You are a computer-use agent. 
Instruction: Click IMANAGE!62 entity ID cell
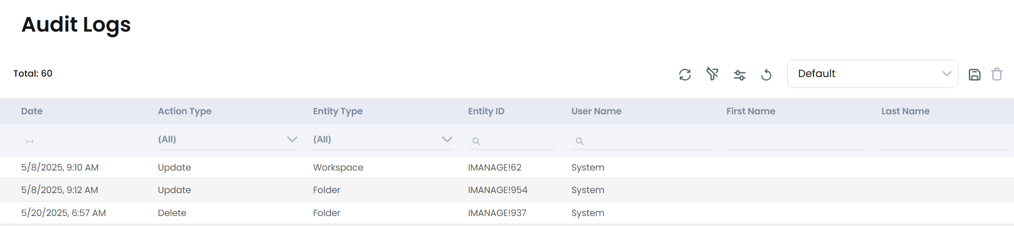click(x=495, y=168)
